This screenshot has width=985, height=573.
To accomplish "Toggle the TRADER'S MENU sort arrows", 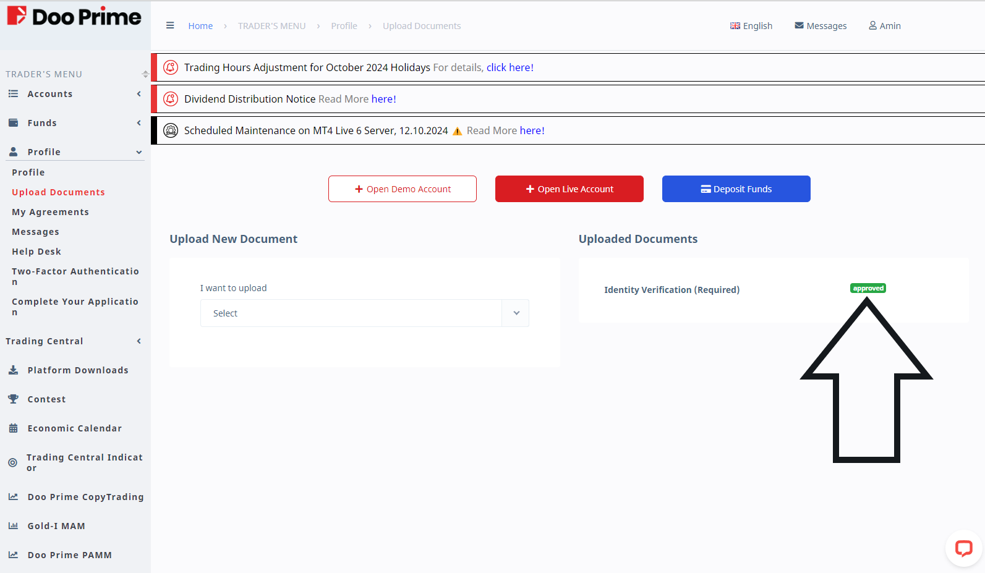I will pos(145,74).
